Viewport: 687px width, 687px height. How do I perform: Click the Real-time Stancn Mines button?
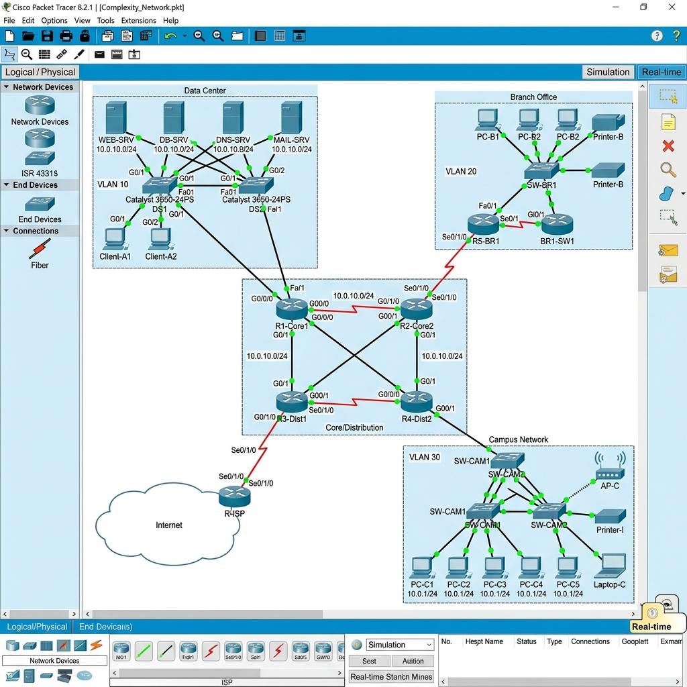click(391, 676)
